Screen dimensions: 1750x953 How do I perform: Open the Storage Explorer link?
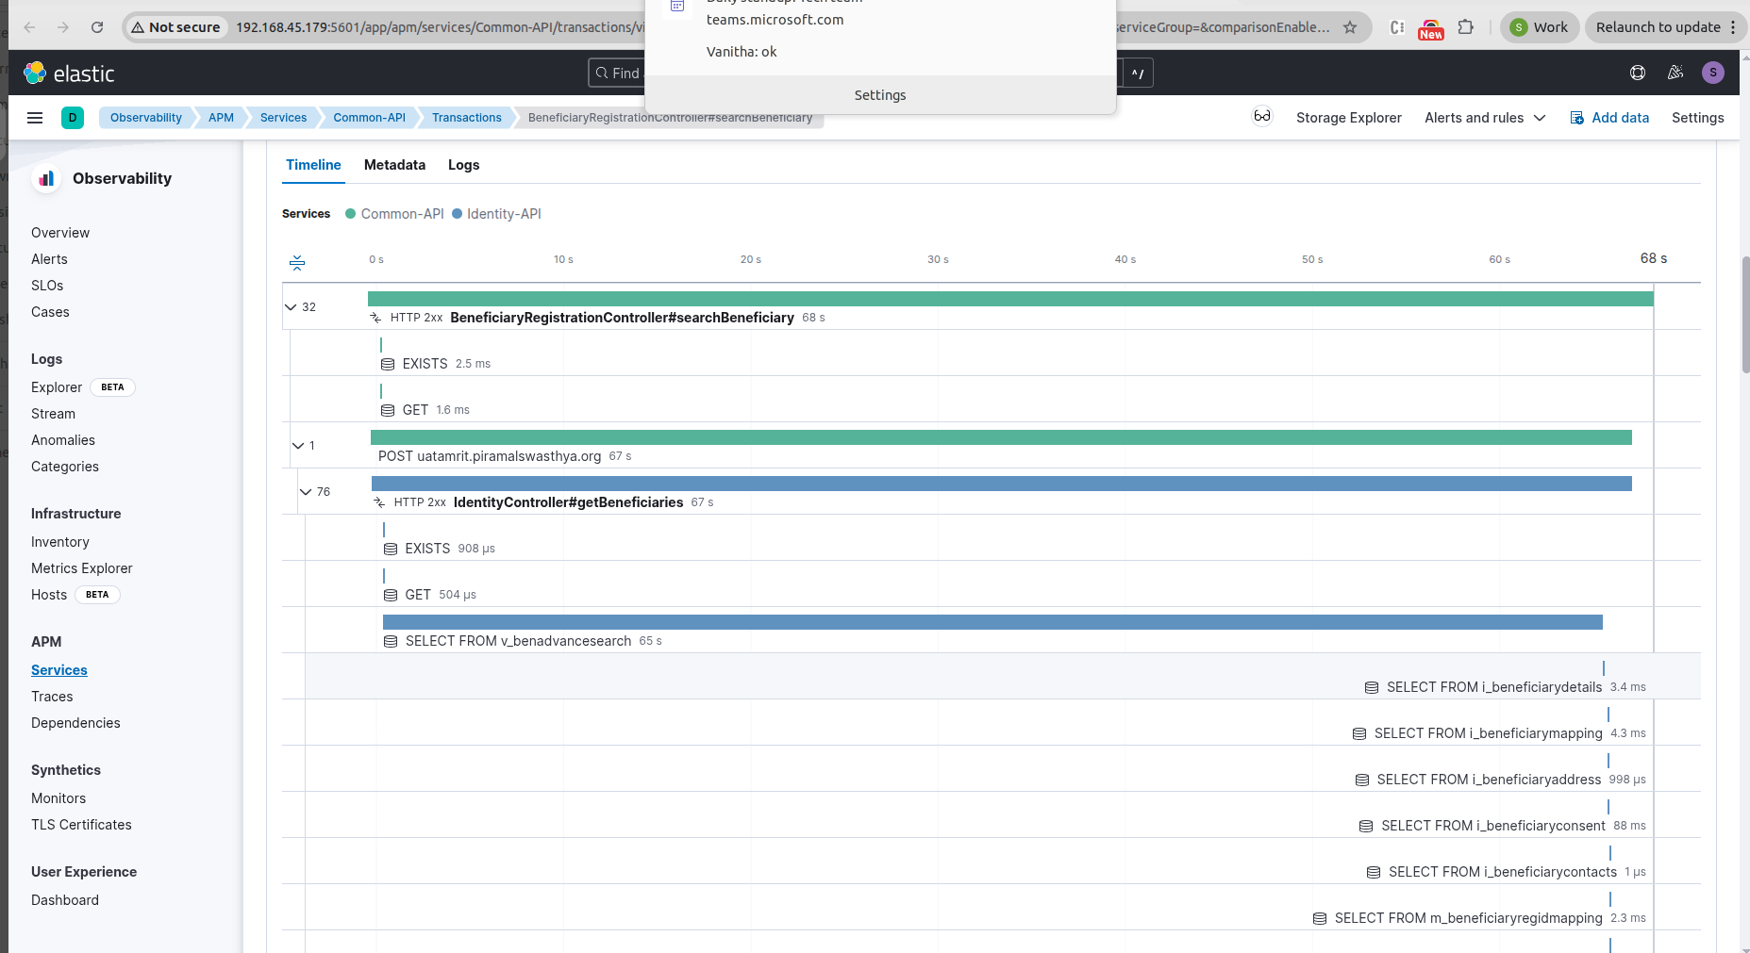click(x=1348, y=118)
